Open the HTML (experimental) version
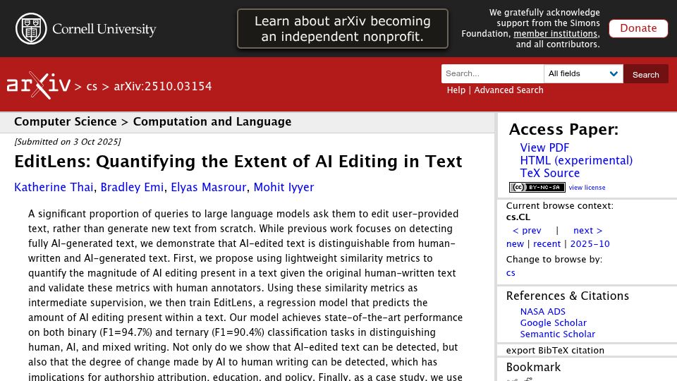Viewport: 677px width, 381px height. tap(576, 160)
